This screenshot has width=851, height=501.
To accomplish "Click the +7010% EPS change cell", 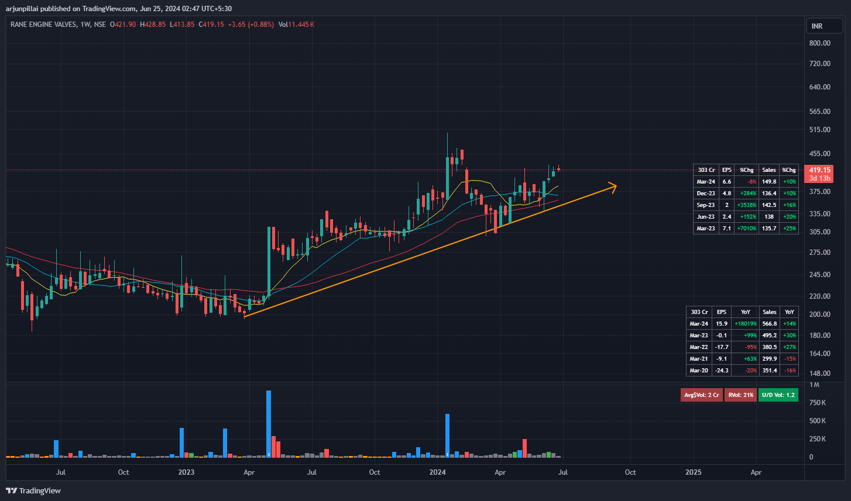I will coord(746,229).
